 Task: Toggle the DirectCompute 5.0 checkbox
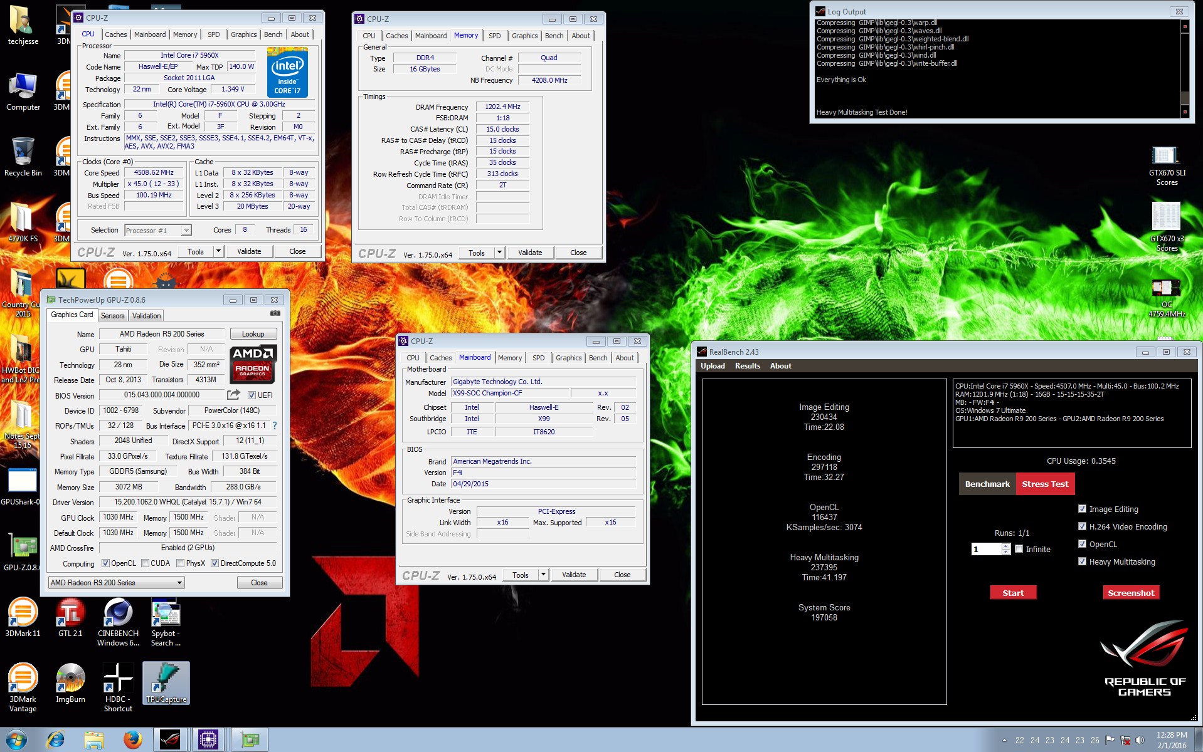215,563
